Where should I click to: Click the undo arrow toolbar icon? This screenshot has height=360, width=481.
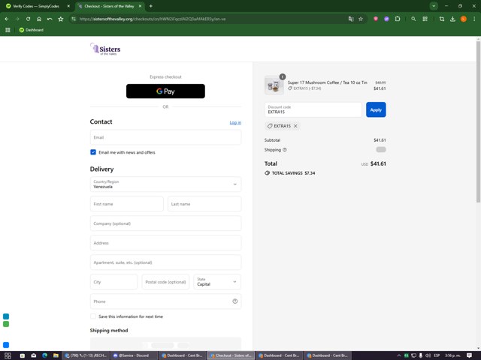50,19
